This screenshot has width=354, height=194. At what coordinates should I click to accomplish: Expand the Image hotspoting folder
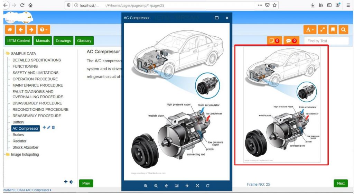point(8,155)
